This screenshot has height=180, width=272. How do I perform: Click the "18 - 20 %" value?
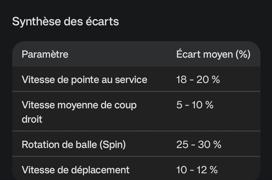198,80
